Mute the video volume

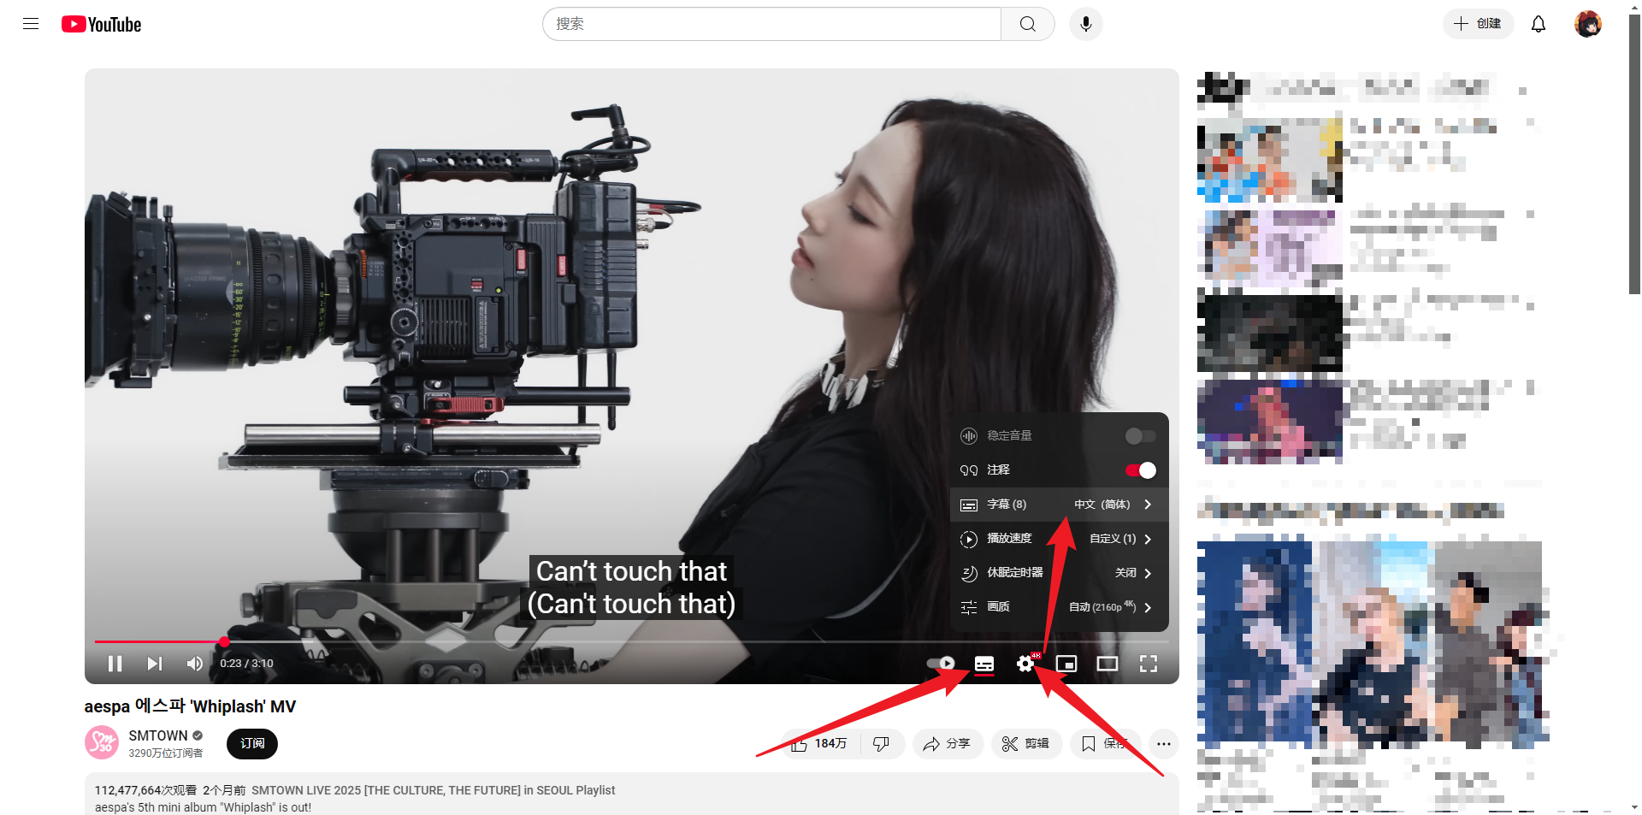coord(195,664)
